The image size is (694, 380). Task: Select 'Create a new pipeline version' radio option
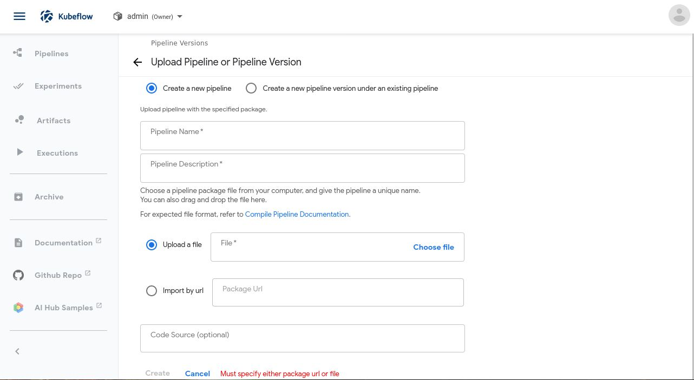pos(251,88)
